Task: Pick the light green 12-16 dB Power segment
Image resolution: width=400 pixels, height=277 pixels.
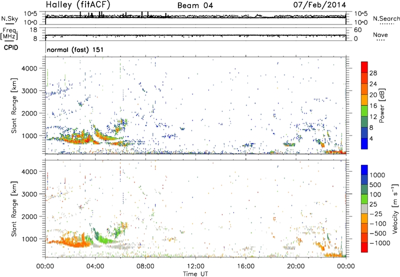Action: 364,110
